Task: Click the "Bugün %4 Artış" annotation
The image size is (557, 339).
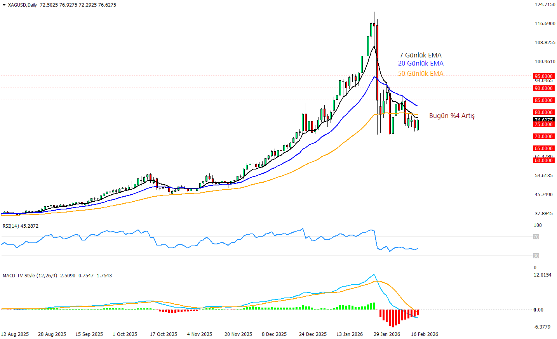Action: pos(451,116)
